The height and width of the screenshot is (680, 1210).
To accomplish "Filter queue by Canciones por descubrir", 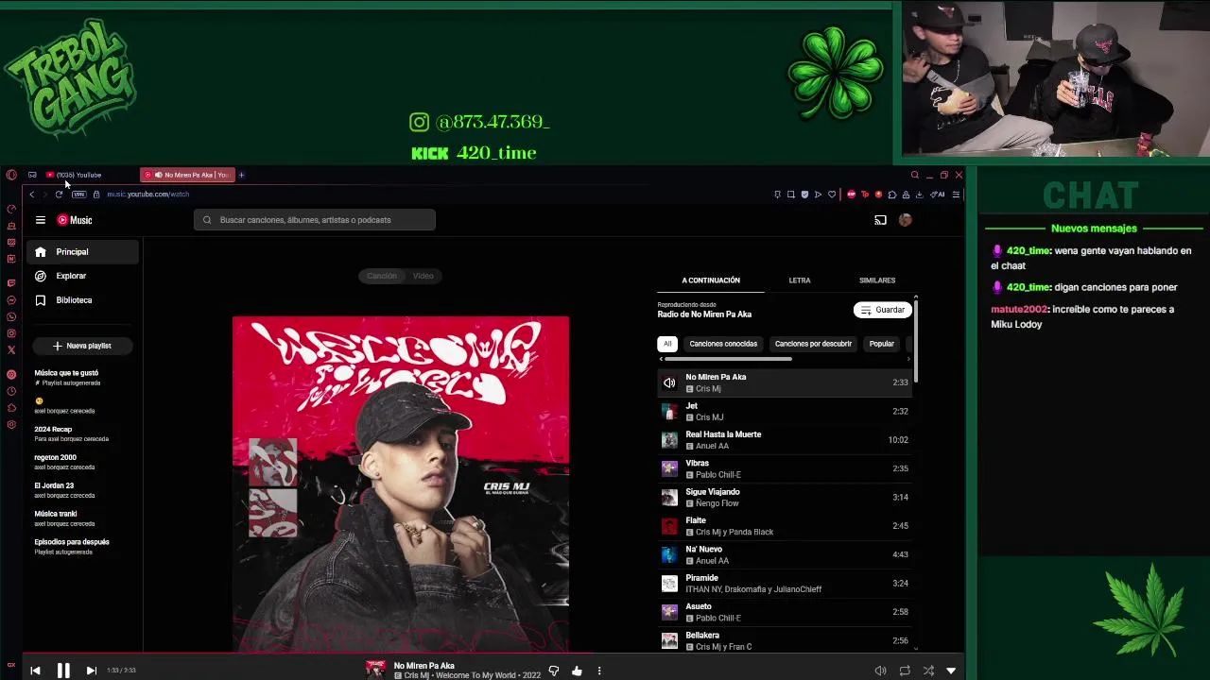I will click(813, 344).
